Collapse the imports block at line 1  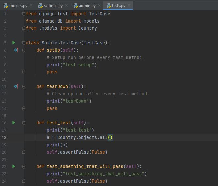tap(24, 14)
